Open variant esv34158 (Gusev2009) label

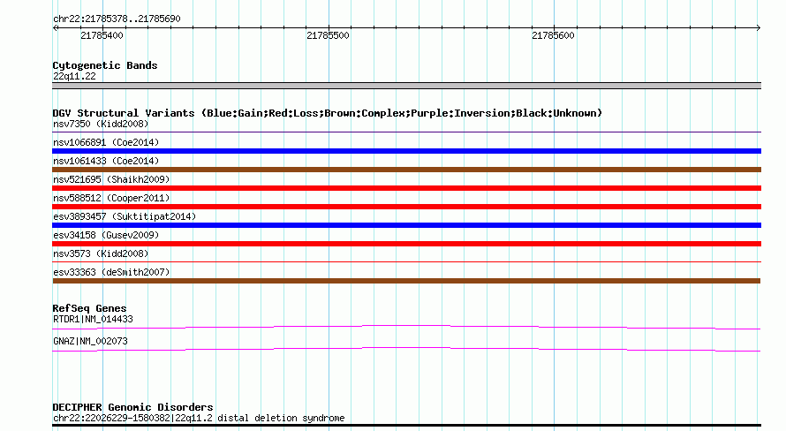(106, 235)
